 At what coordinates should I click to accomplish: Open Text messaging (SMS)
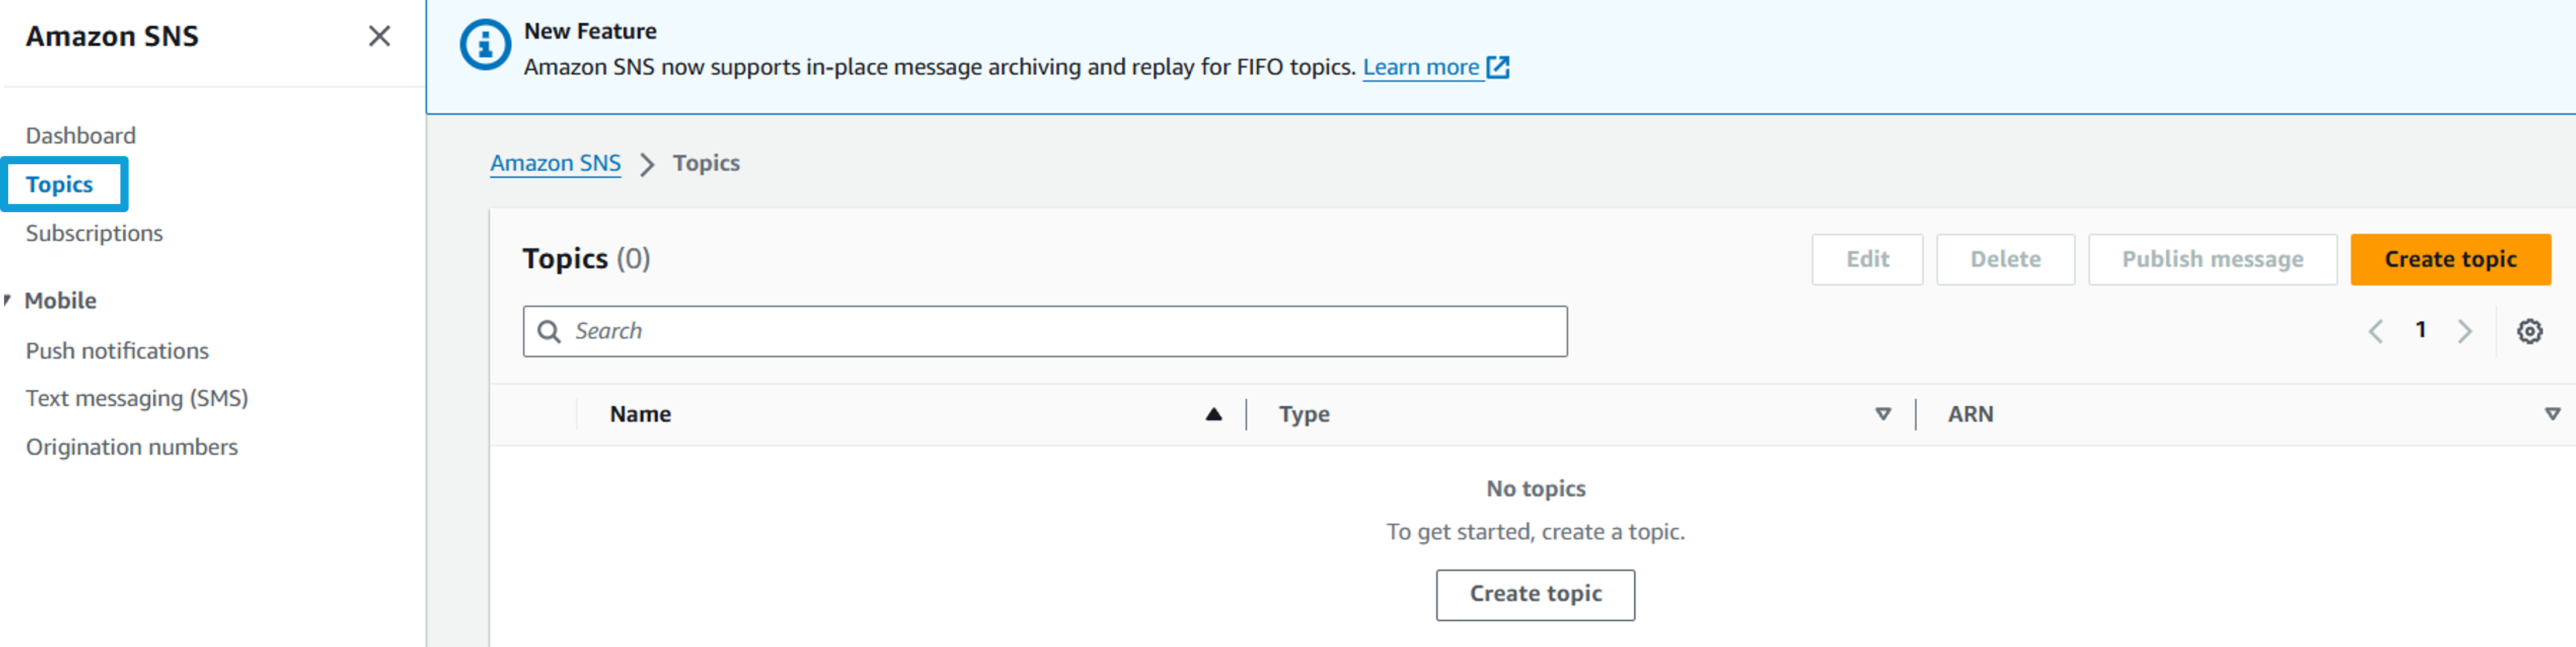[x=137, y=398]
